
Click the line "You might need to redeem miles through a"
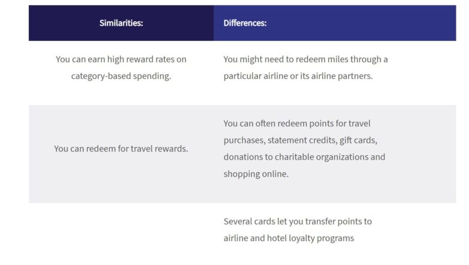[x=305, y=59]
